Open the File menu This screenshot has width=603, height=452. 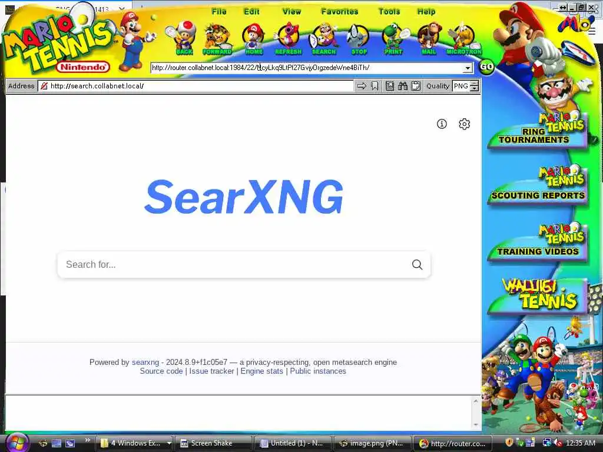coord(219,12)
